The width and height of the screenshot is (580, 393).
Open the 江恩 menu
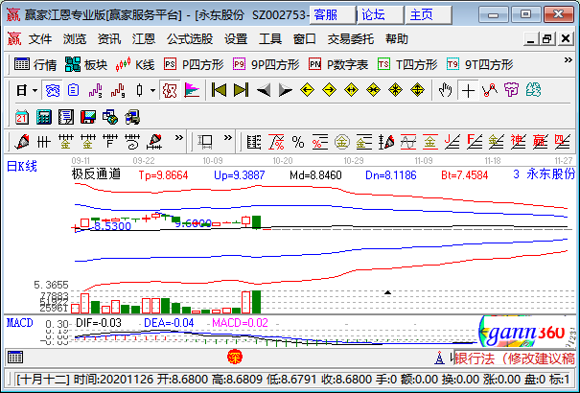(143, 38)
